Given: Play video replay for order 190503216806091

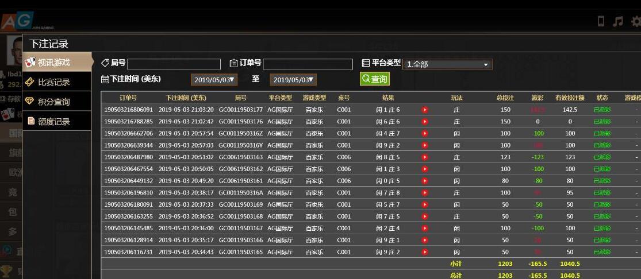Looking at the screenshot, I should click(425, 110).
